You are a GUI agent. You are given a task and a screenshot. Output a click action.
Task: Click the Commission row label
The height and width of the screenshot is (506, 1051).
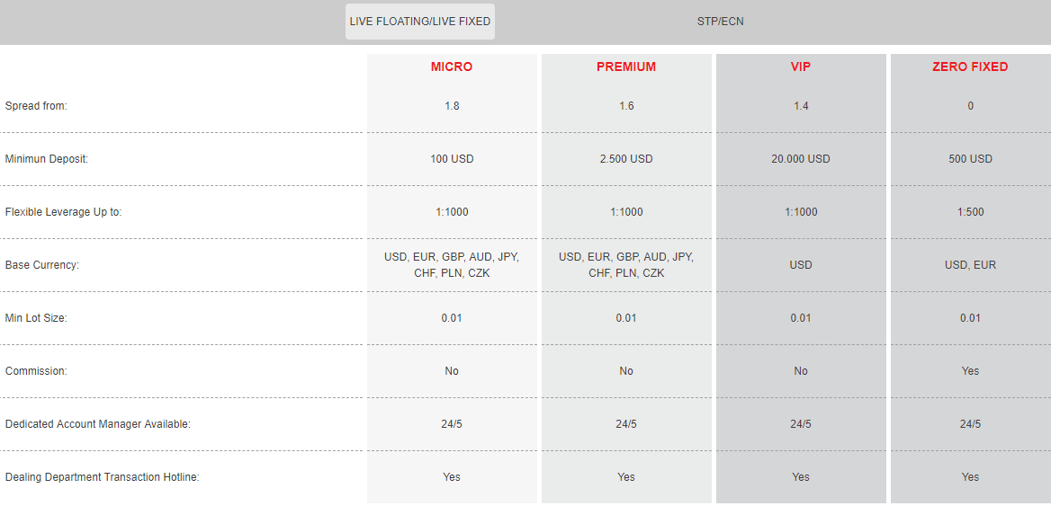(36, 371)
